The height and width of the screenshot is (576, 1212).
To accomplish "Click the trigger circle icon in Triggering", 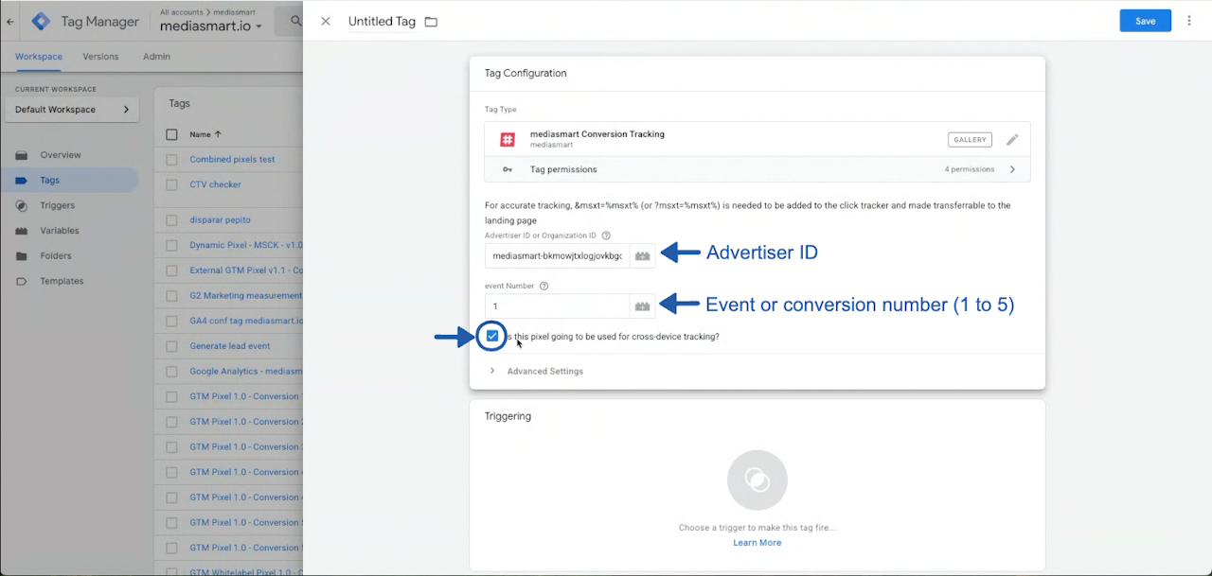I will point(757,480).
